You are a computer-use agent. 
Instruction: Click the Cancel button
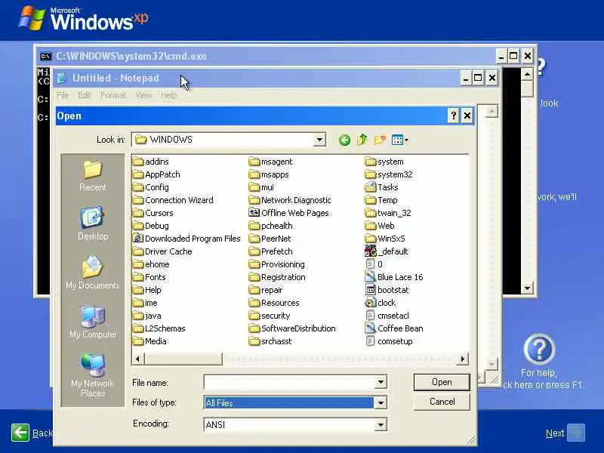(x=442, y=402)
